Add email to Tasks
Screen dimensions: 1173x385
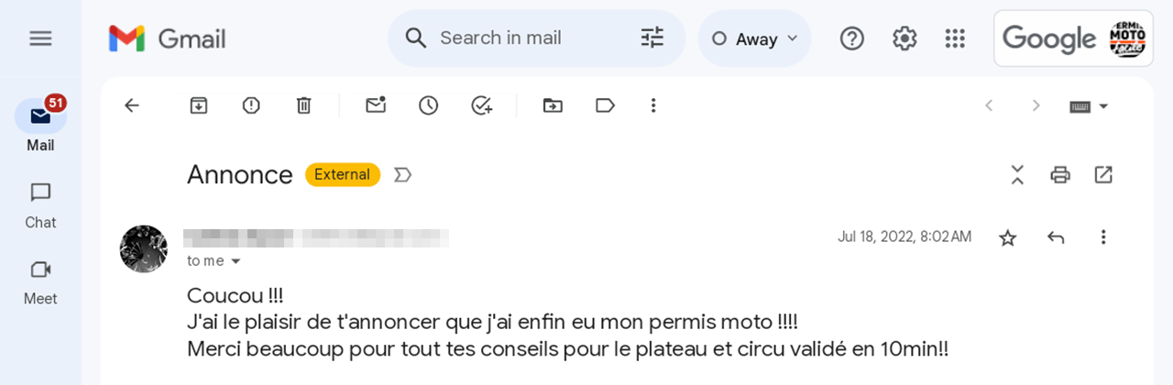(482, 105)
